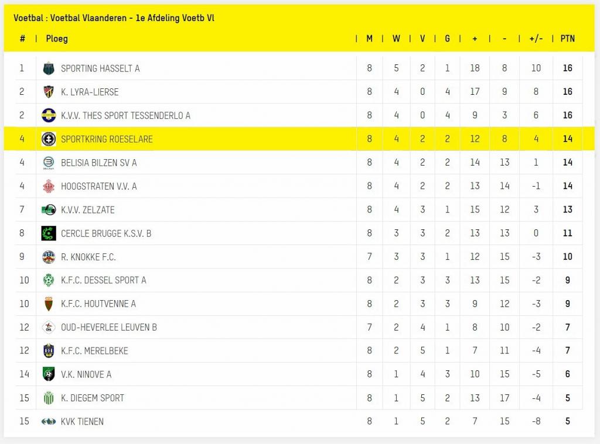Click the PTN column header
600x444 pixels.
[567, 39]
